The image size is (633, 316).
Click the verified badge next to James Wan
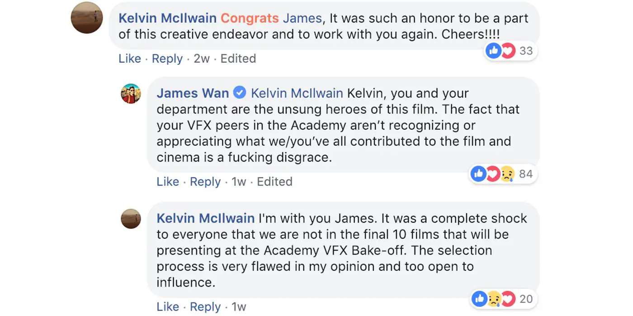[240, 93]
